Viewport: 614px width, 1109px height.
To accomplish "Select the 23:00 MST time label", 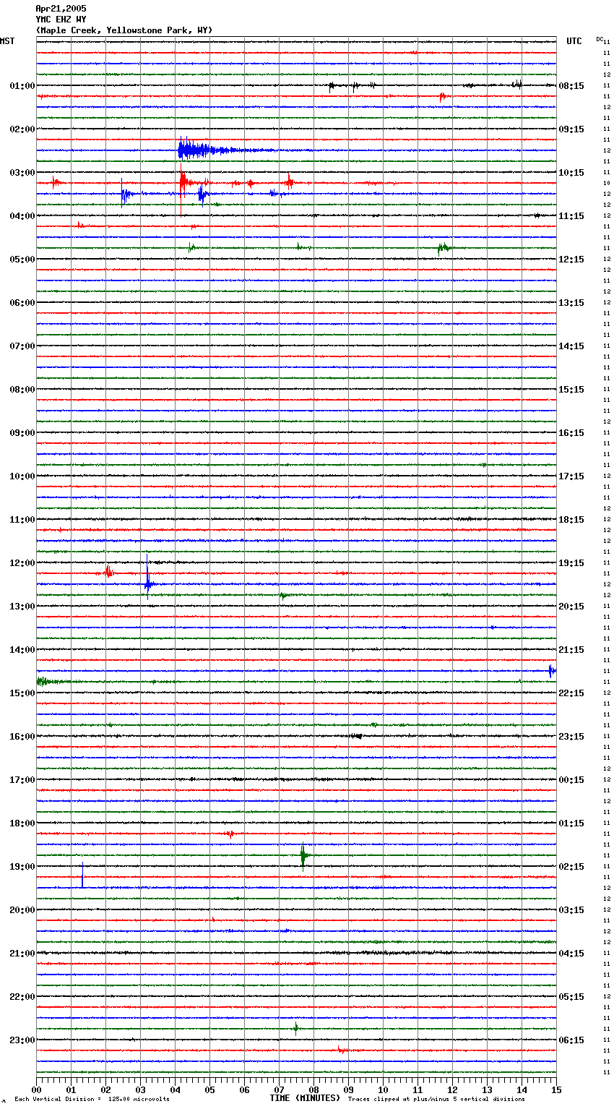I will pos(22,1040).
